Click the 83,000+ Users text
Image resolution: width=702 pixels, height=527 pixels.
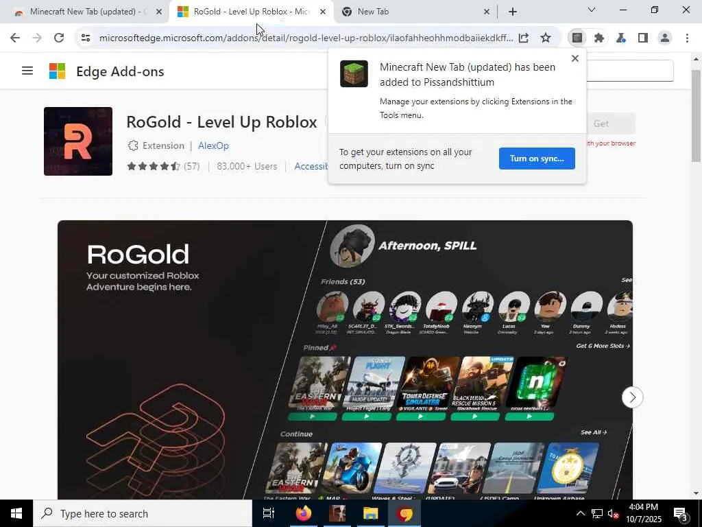coord(247,166)
